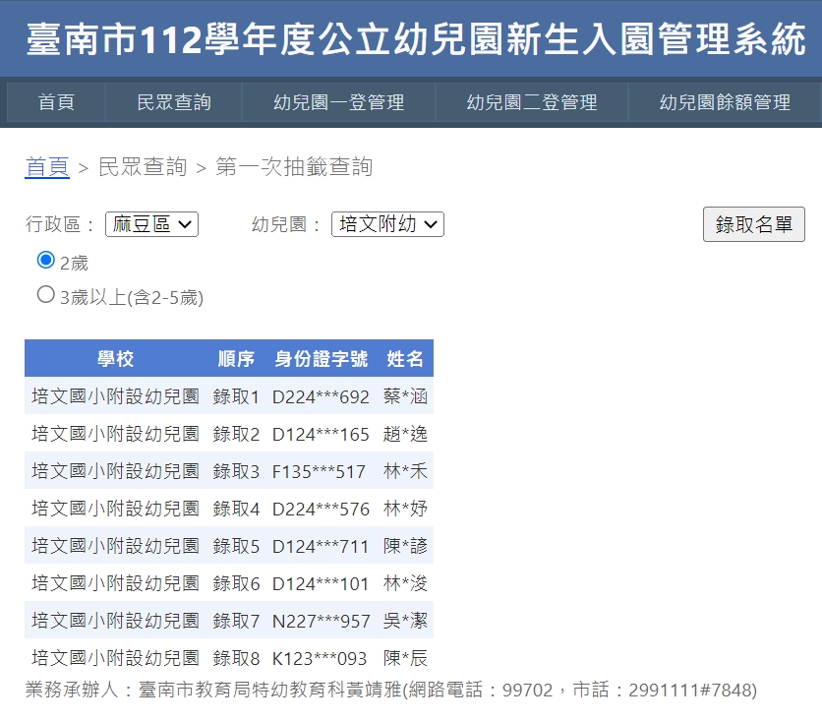The height and width of the screenshot is (722, 822).
Task: Click the name 林*浚
Action: click(405, 583)
